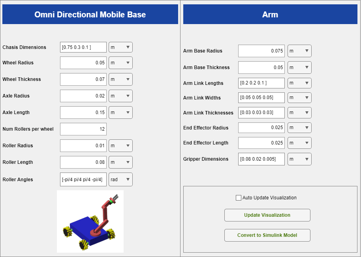Click the Gripper Dimensions label text
Viewport: 361px width, 257px height.
pyautogui.click(x=206, y=159)
